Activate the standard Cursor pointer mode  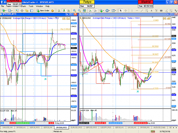tap(121, 10)
